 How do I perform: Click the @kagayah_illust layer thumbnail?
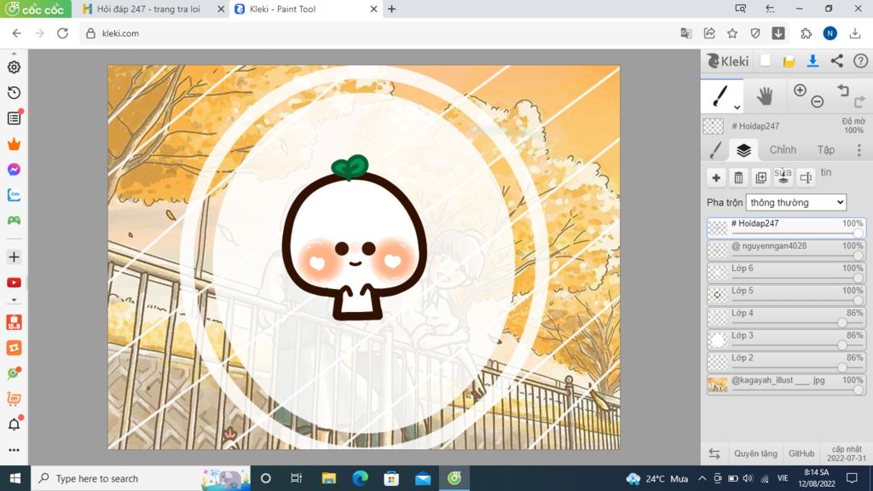[x=718, y=384]
